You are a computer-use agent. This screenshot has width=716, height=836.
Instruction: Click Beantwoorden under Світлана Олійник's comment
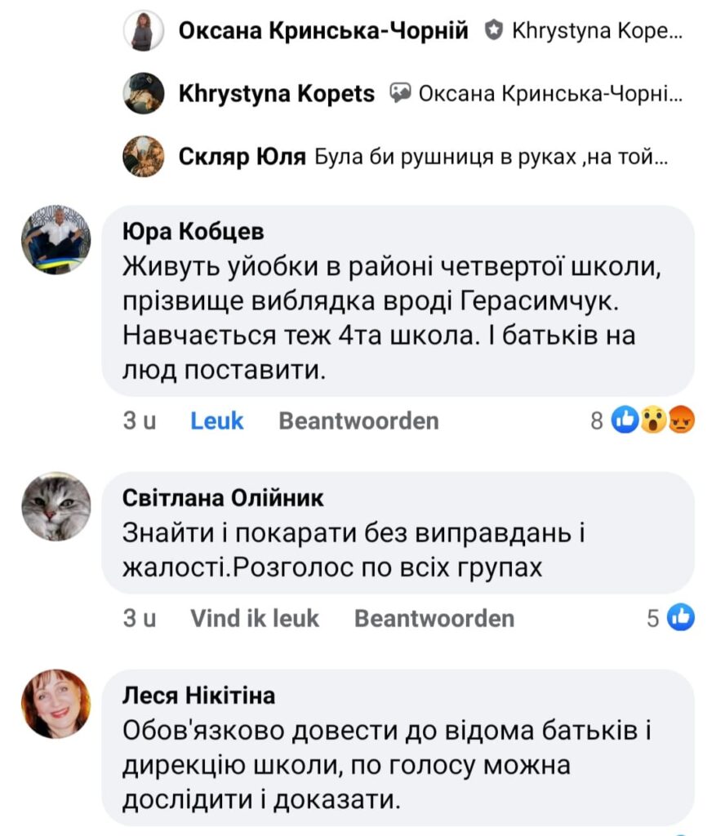[x=434, y=619]
